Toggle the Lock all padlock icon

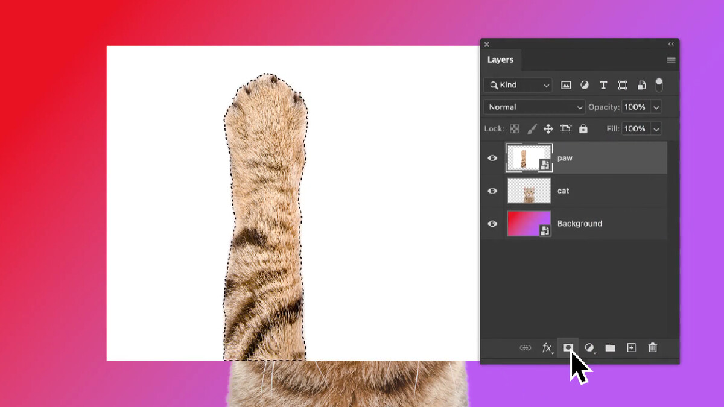[x=583, y=129]
